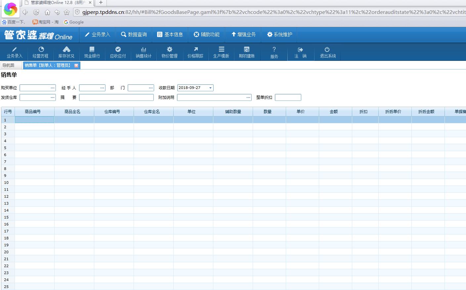This screenshot has height=290, width=466.
Task: Open the 数据查询 top menu
Action: pos(134,35)
